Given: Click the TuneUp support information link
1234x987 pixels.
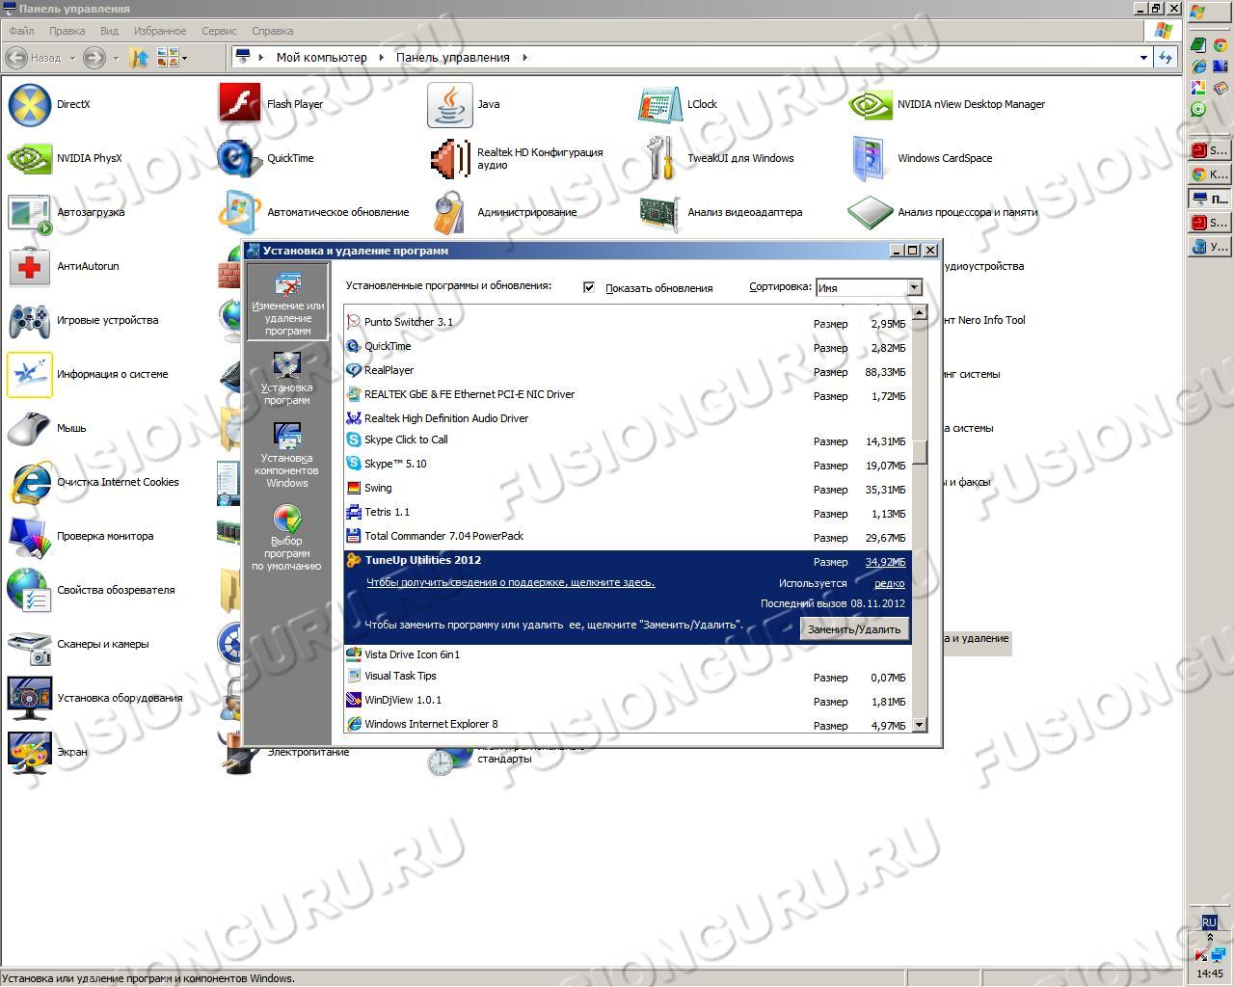Looking at the screenshot, I should (511, 582).
